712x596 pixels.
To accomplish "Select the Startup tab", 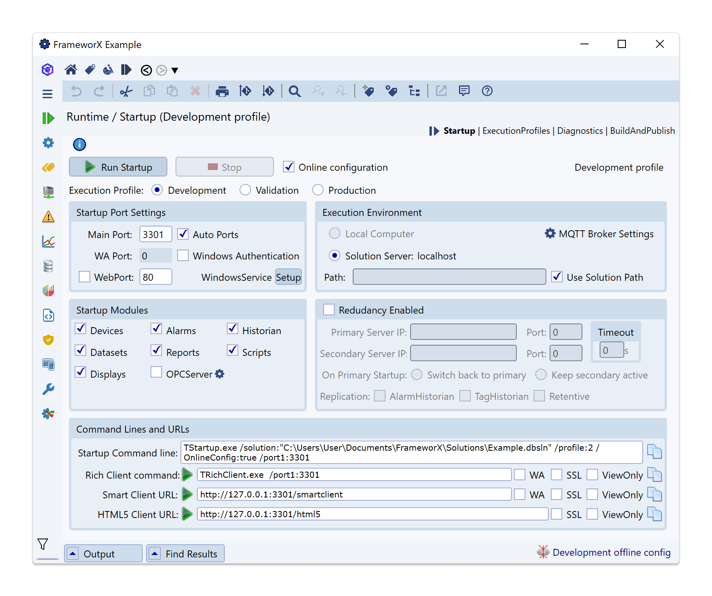I will [459, 131].
